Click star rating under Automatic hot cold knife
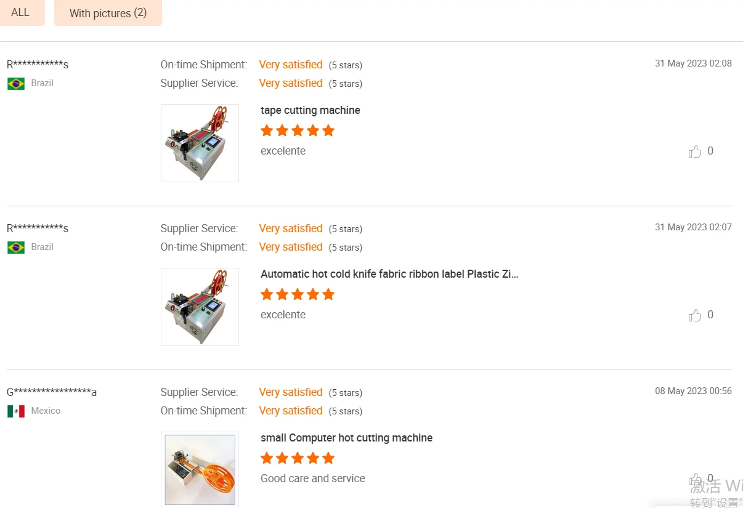The width and height of the screenshot is (743, 508). click(298, 294)
